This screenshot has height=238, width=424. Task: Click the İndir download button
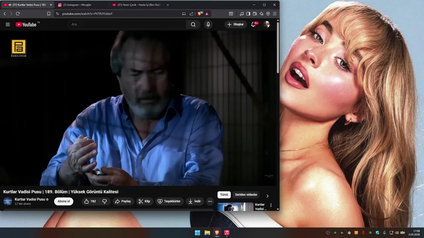[x=194, y=201]
